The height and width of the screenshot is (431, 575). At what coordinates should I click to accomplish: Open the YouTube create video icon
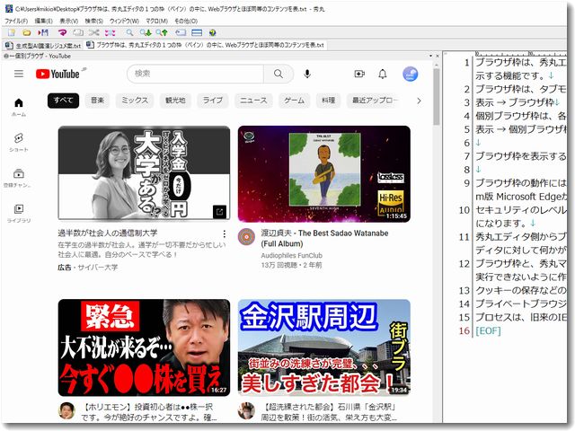click(359, 74)
